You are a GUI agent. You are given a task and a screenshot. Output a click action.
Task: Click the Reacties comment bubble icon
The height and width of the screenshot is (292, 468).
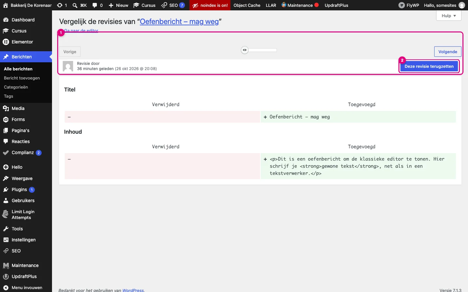pyautogui.click(x=6, y=141)
